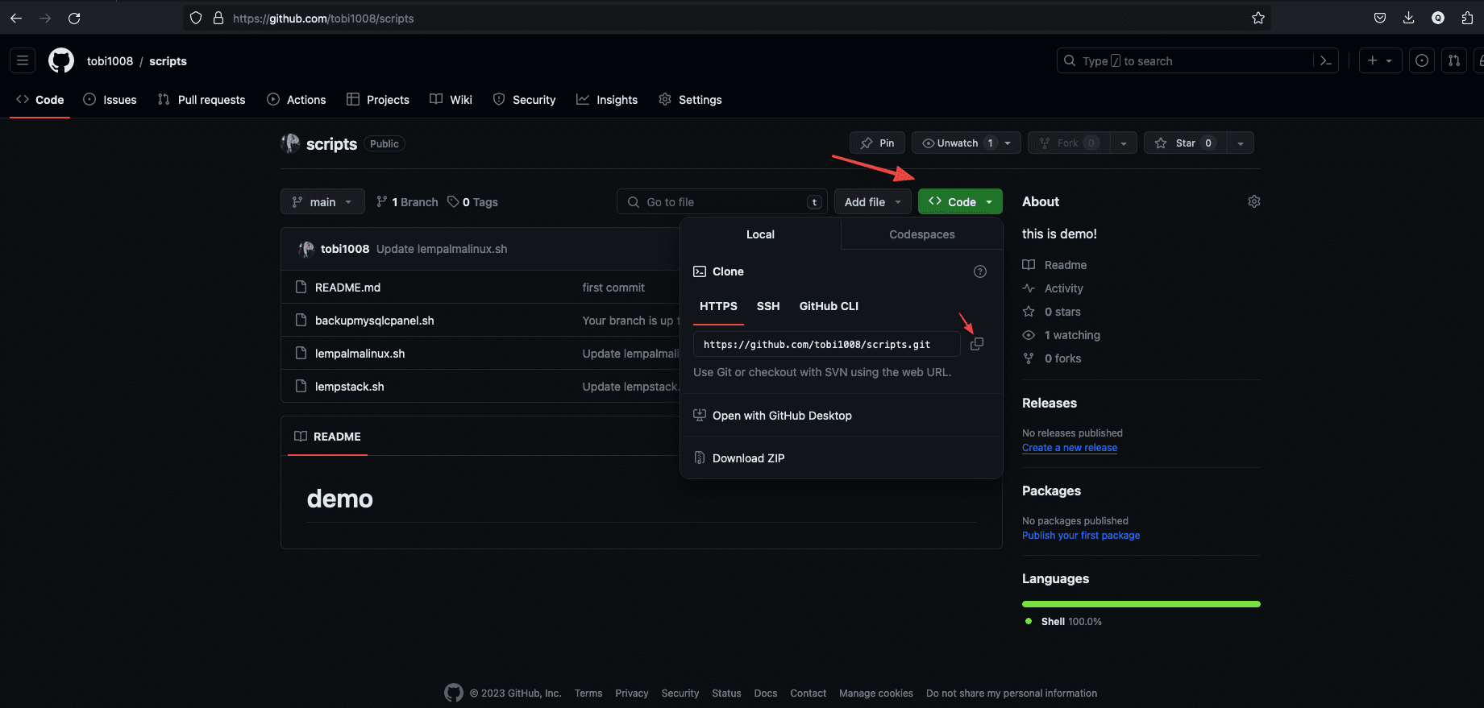Click the green Shell language bar
1484x708 pixels.
click(1141, 604)
